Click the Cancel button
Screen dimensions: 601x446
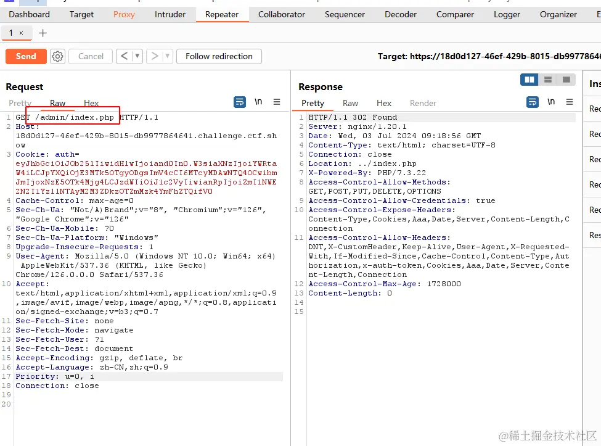point(91,56)
